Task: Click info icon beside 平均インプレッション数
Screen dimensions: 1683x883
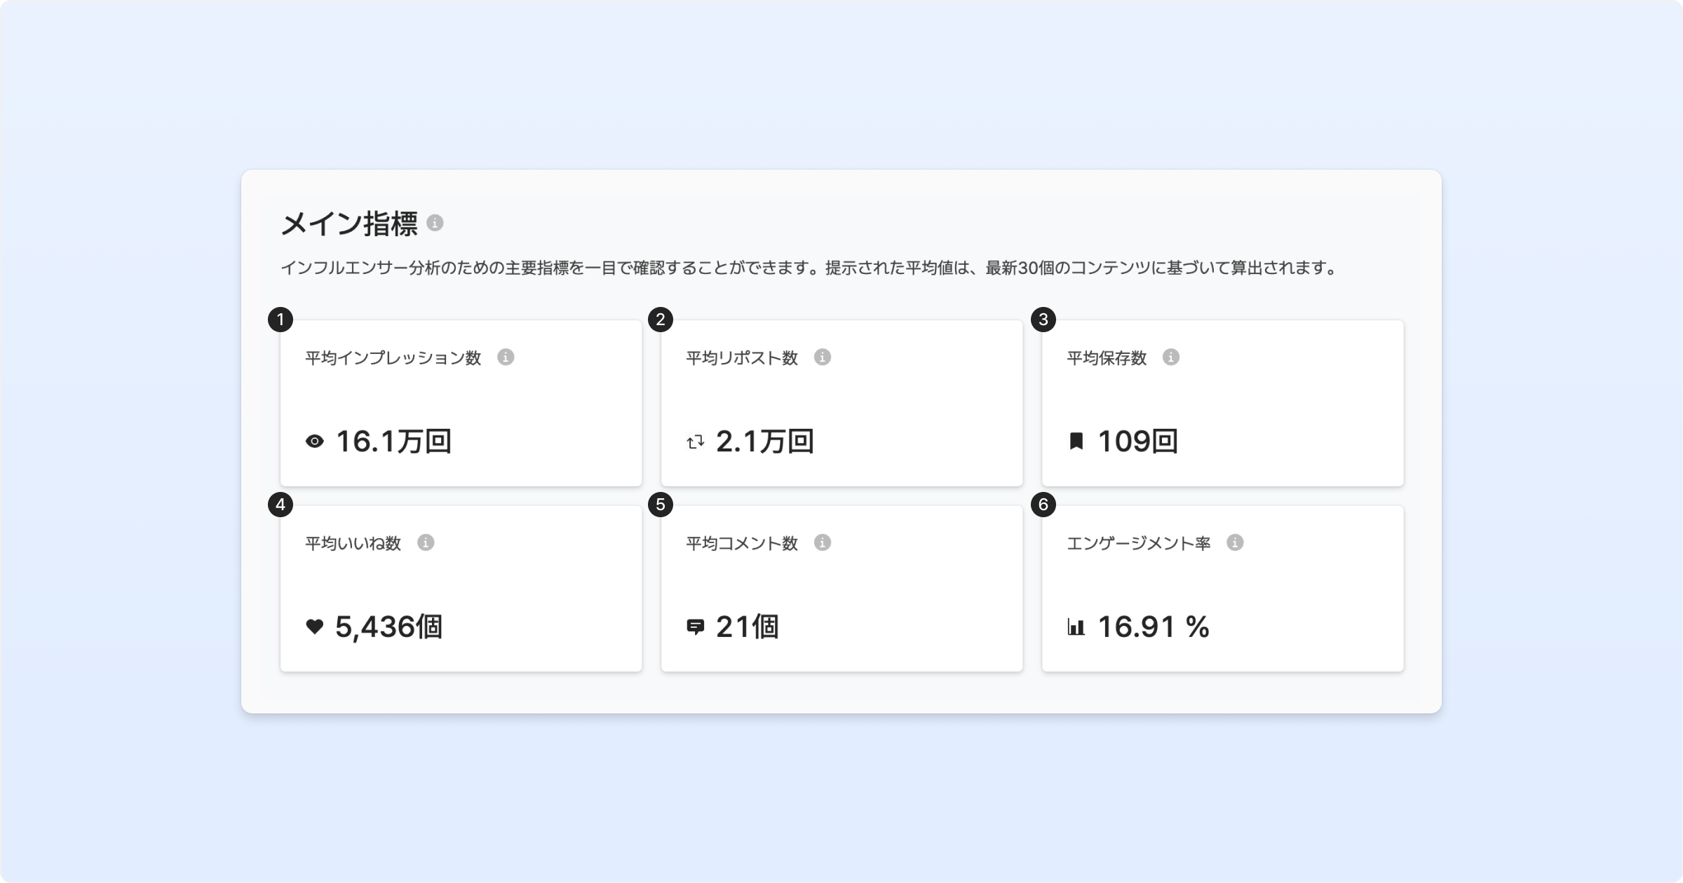Action: pos(506,357)
